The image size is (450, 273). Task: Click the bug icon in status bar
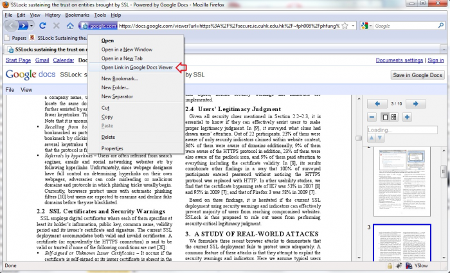(x=399, y=266)
